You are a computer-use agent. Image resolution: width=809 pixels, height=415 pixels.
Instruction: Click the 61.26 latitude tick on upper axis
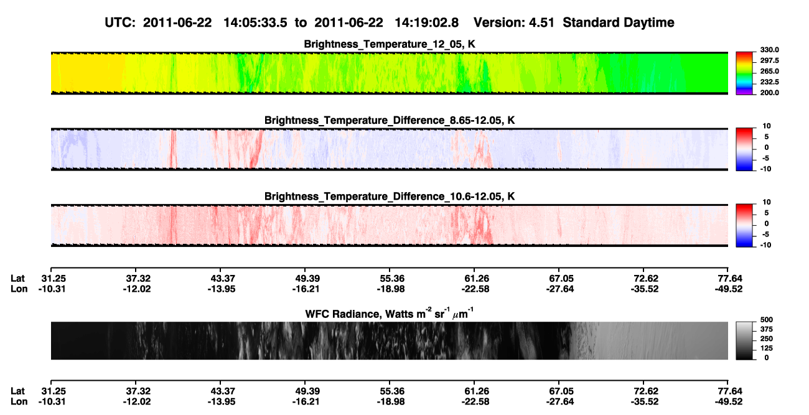(x=474, y=278)
